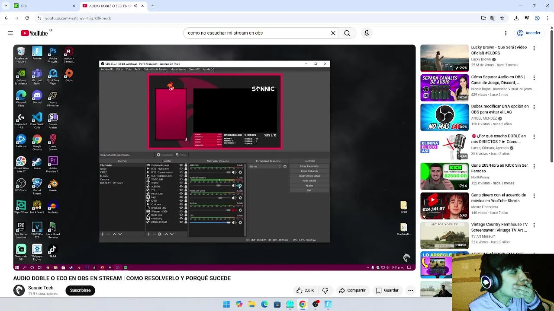Go back in Chrome history
The width and height of the screenshot is (554, 311).
point(6,18)
